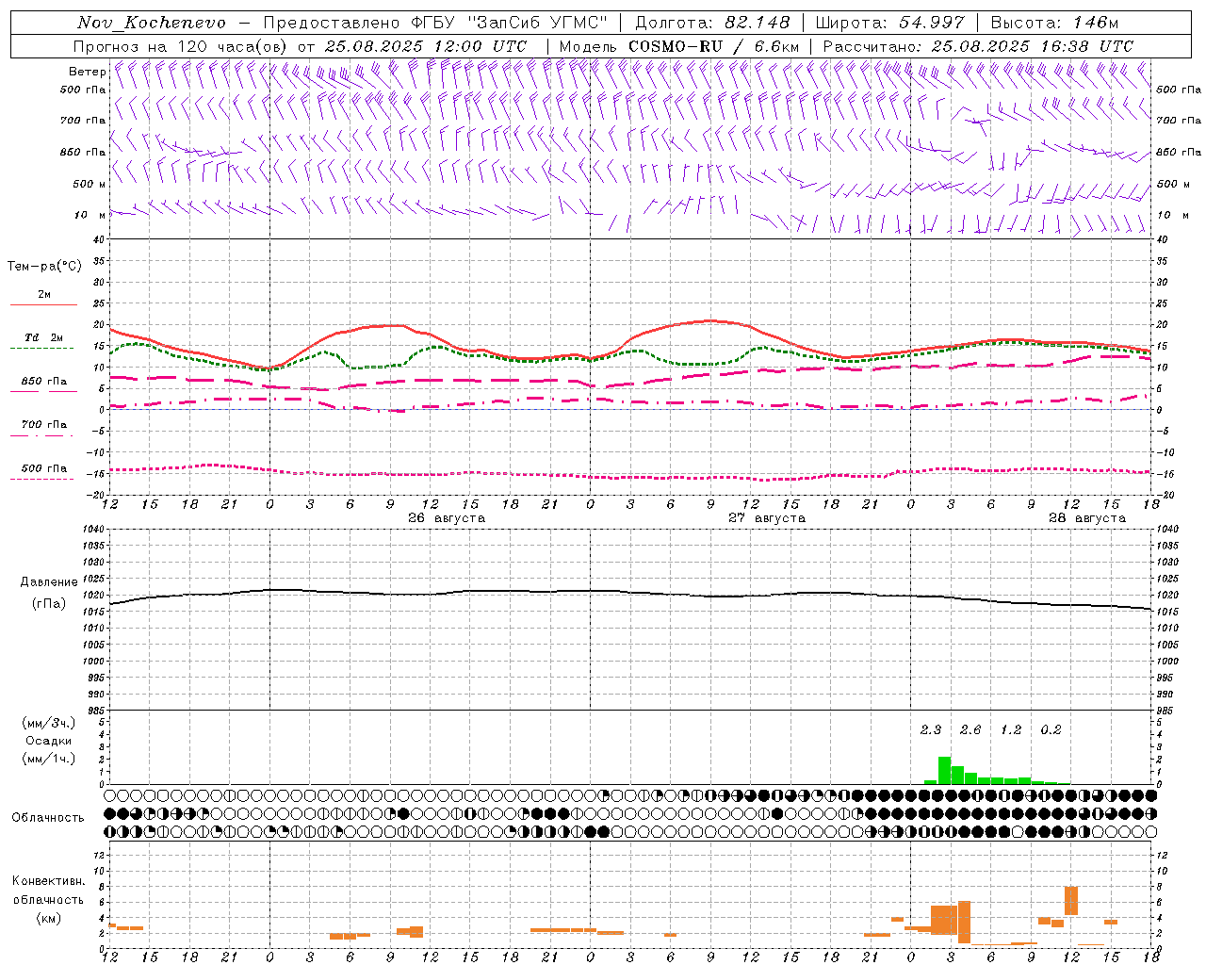
Task: Click 'Рассчитано: 25.08.2025 16:38 UTC' text
Action: [978, 46]
